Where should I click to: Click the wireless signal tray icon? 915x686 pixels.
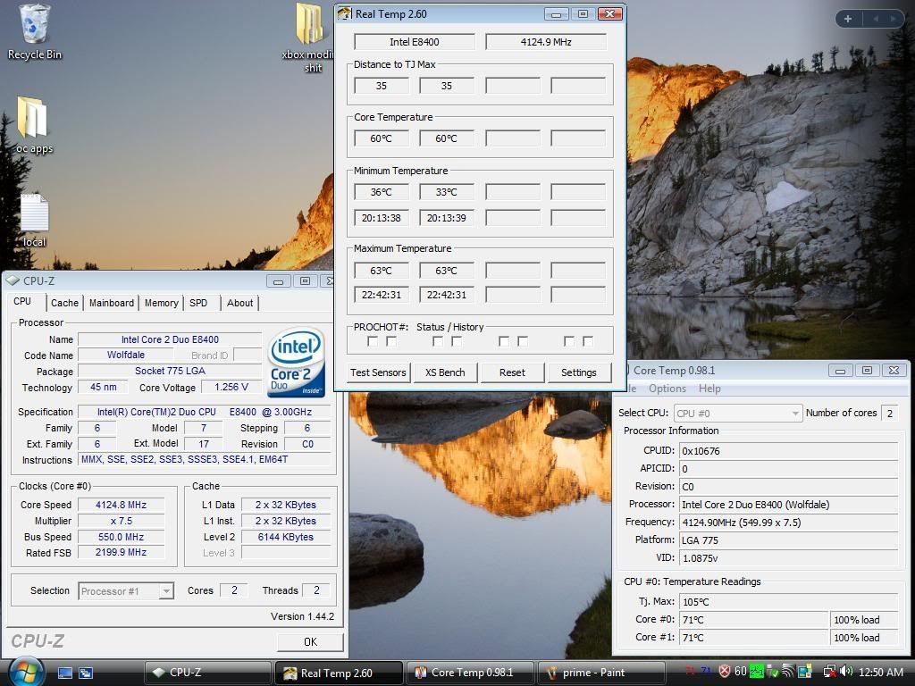pyautogui.click(x=788, y=672)
